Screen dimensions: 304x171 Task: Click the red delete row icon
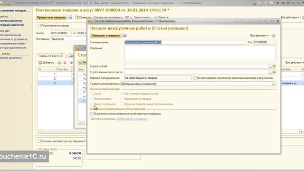pyautogui.click(x=65, y=63)
